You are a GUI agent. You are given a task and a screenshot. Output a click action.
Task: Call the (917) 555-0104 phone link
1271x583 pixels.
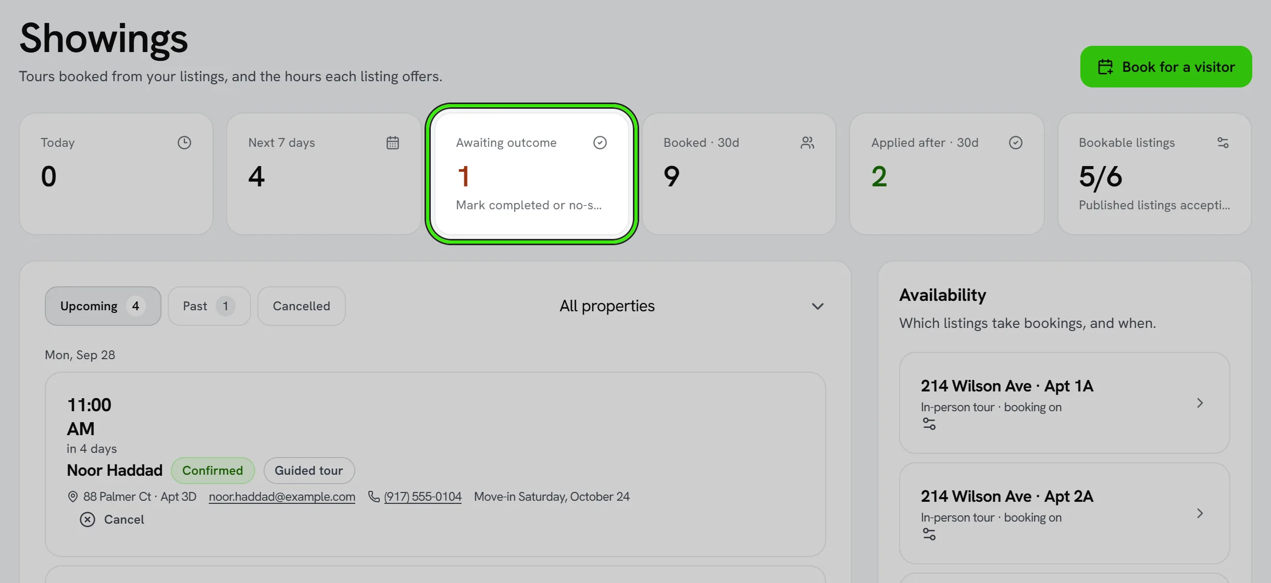[x=423, y=497]
